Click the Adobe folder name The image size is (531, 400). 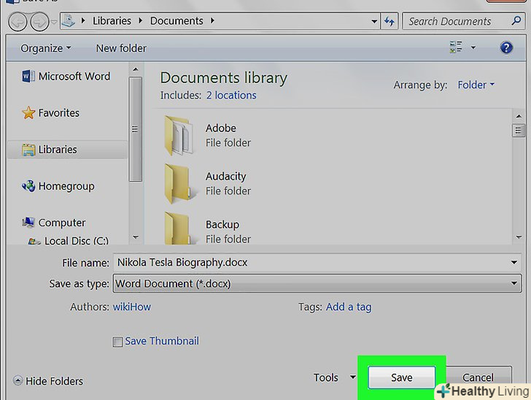tap(221, 128)
